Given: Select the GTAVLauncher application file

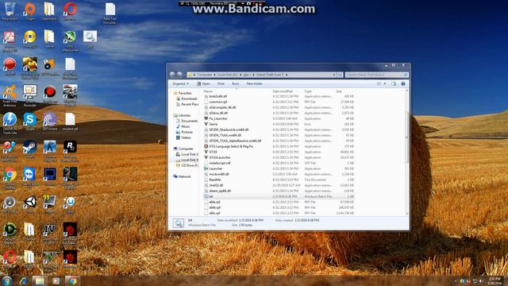Looking at the screenshot, I should 279,157.
